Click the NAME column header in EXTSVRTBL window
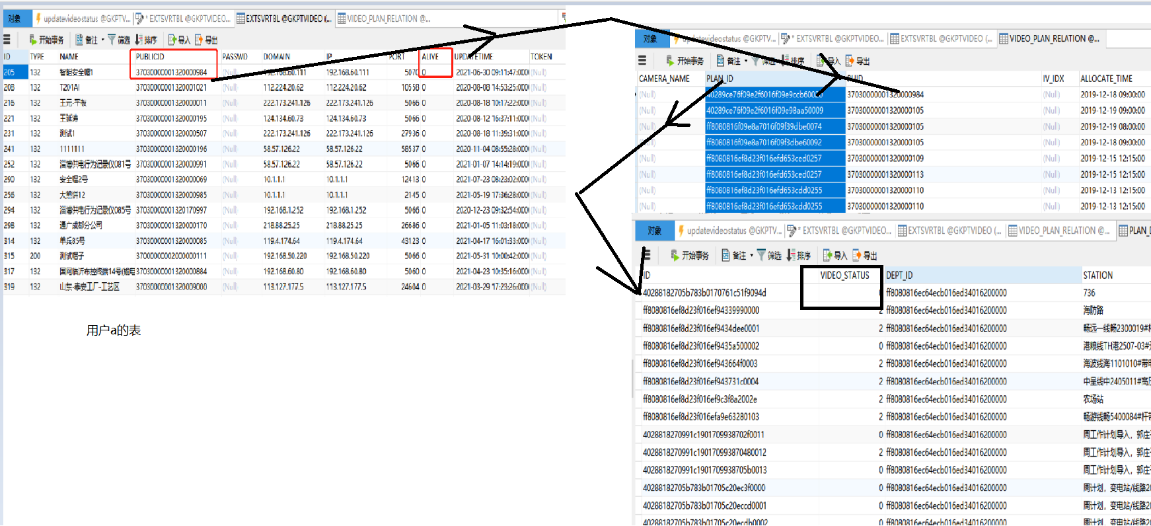 point(69,57)
